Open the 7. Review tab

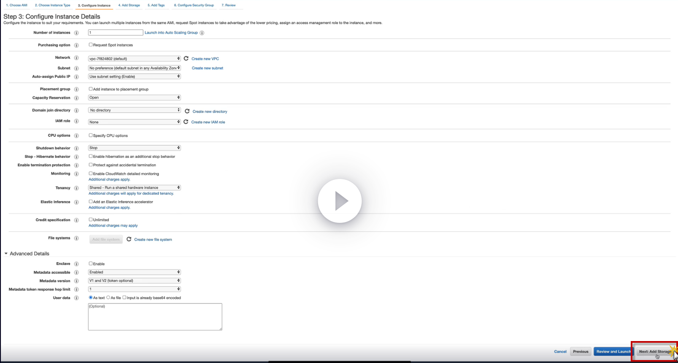229,5
